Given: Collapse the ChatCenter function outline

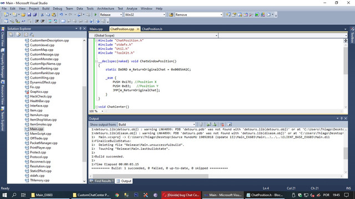Looking at the screenshot, I should 97,107.
